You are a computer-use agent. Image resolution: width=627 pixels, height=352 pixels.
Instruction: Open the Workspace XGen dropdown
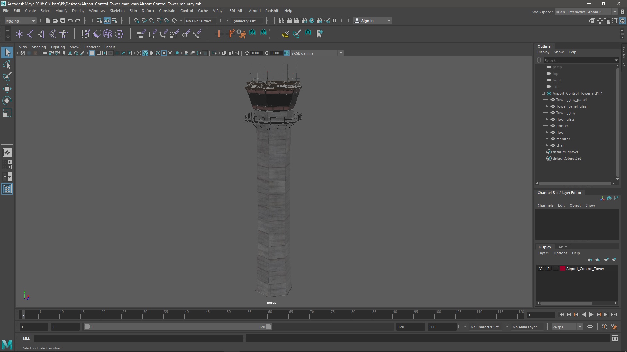click(x=586, y=12)
